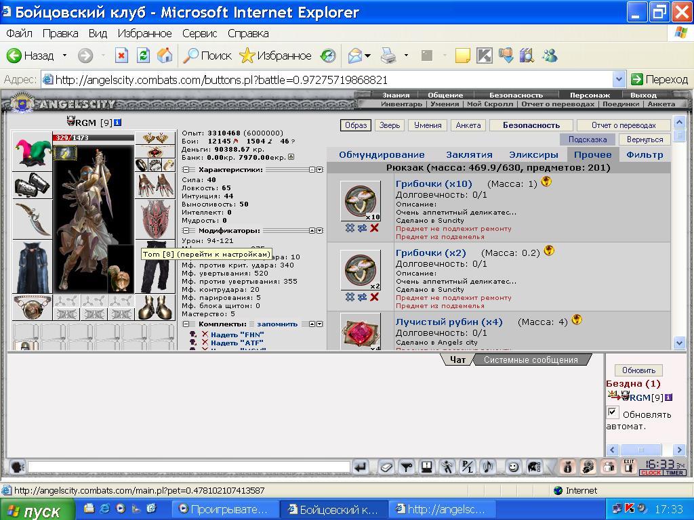694x520 pixels.
Task: Switch to the Фильтр tab
Action: click(x=645, y=155)
